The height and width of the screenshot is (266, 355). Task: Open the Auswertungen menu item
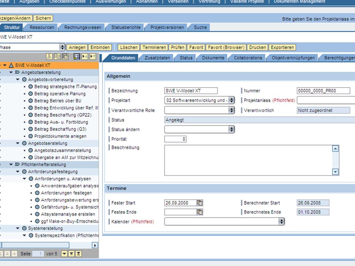pos(111,1)
